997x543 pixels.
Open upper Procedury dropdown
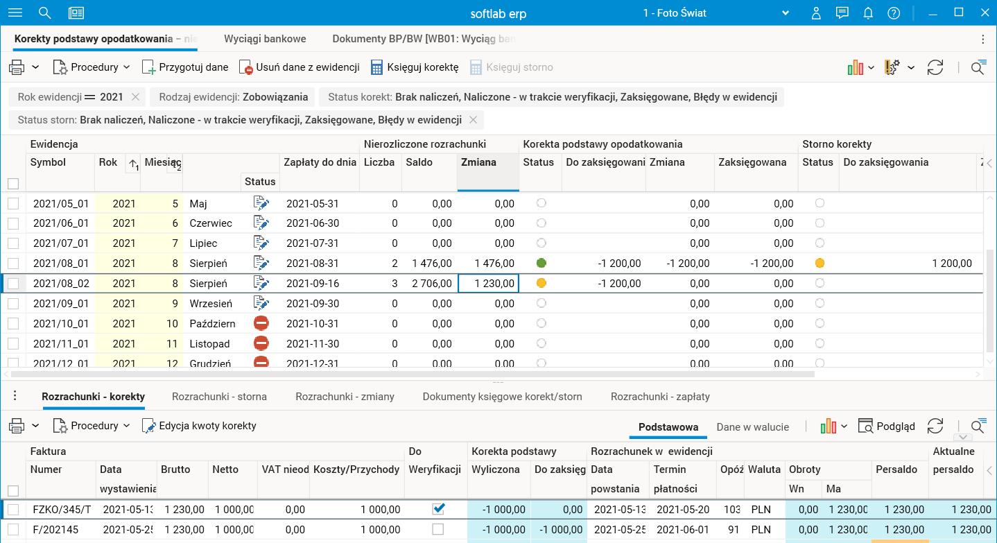(92, 67)
